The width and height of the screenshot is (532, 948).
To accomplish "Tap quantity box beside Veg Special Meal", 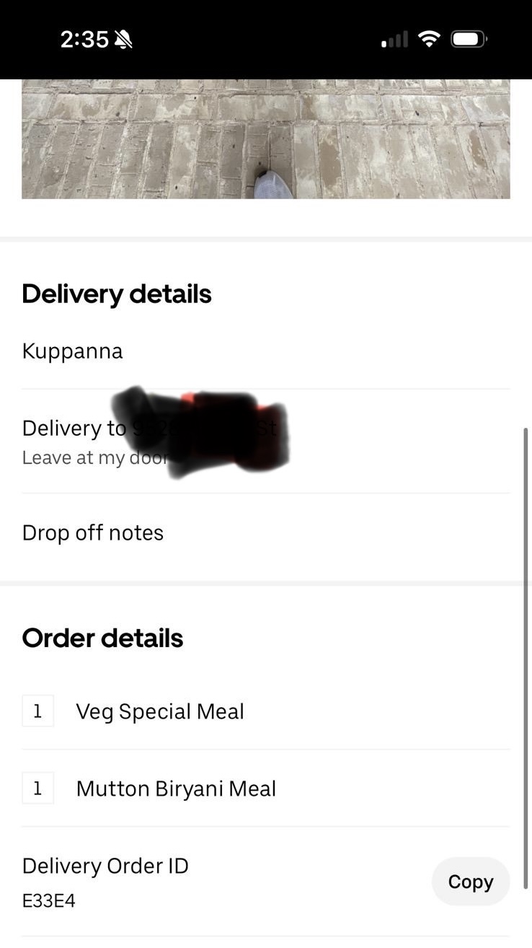I will pyautogui.click(x=37, y=711).
